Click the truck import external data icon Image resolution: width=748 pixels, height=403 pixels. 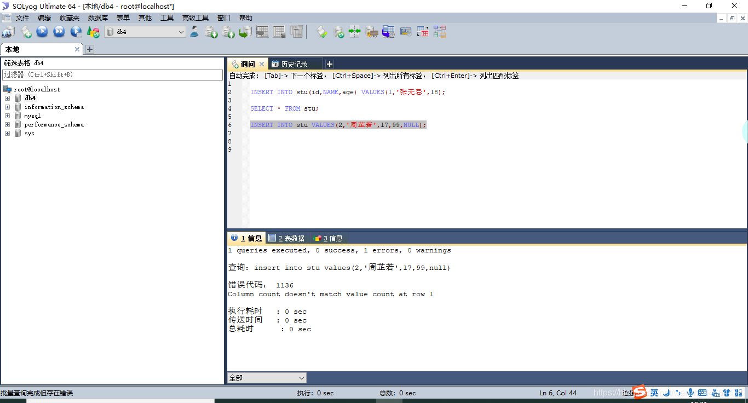click(x=372, y=32)
